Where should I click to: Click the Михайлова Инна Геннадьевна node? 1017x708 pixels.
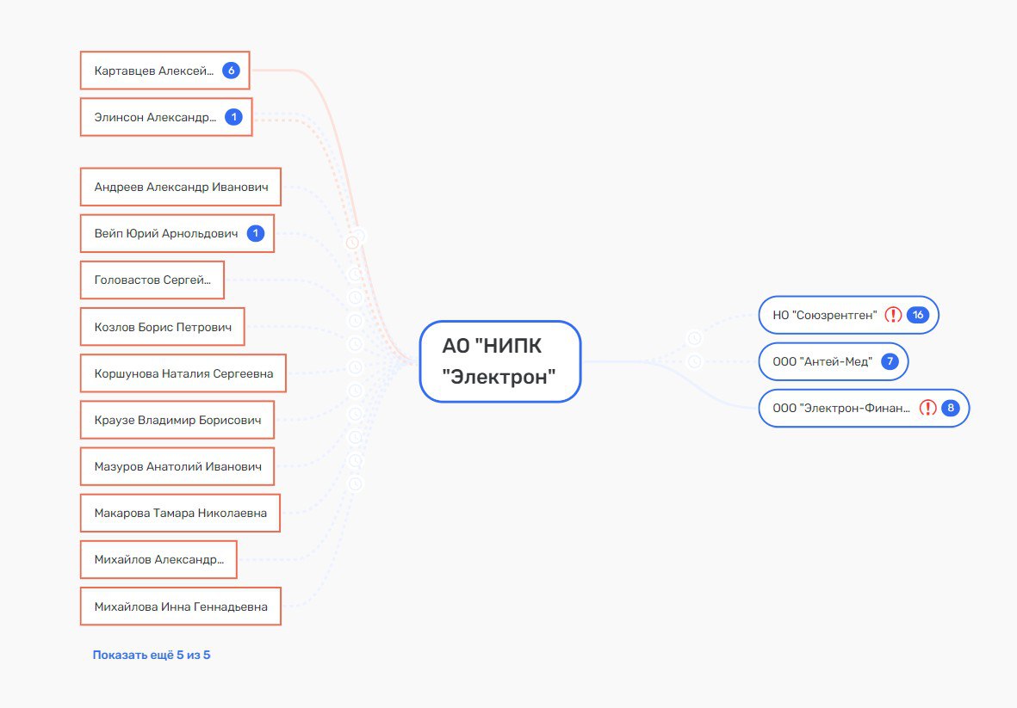click(181, 606)
